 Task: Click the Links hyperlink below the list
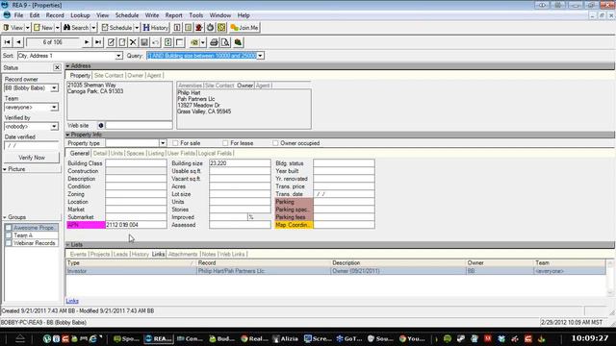click(x=72, y=301)
